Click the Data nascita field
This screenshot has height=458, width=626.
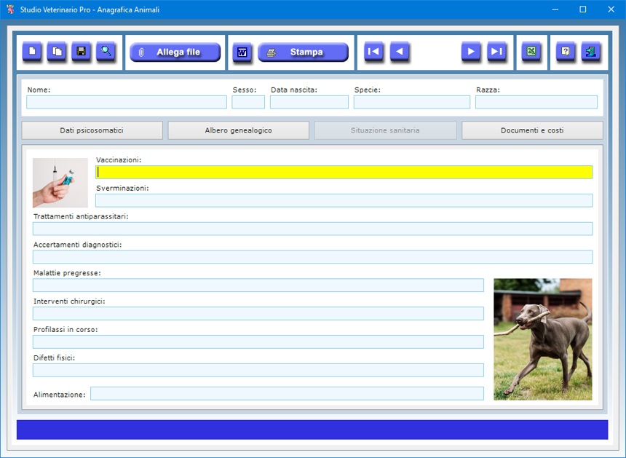(309, 102)
